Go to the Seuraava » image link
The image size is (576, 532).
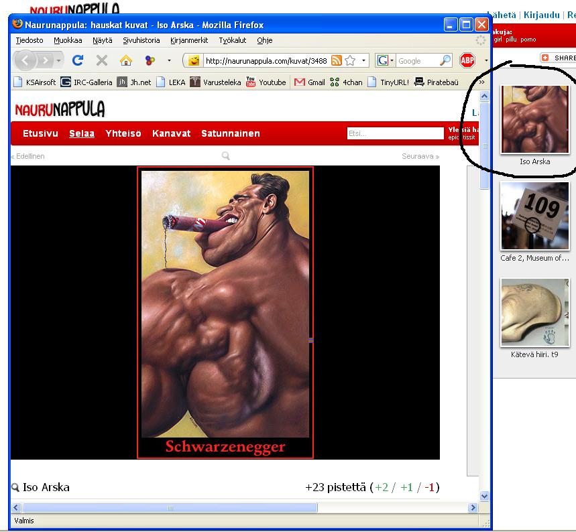coord(420,156)
